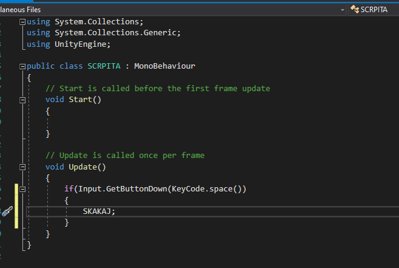Collapse the using directives block
The width and height of the screenshot is (399, 268).
pyautogui.click(x=23, y=22)
